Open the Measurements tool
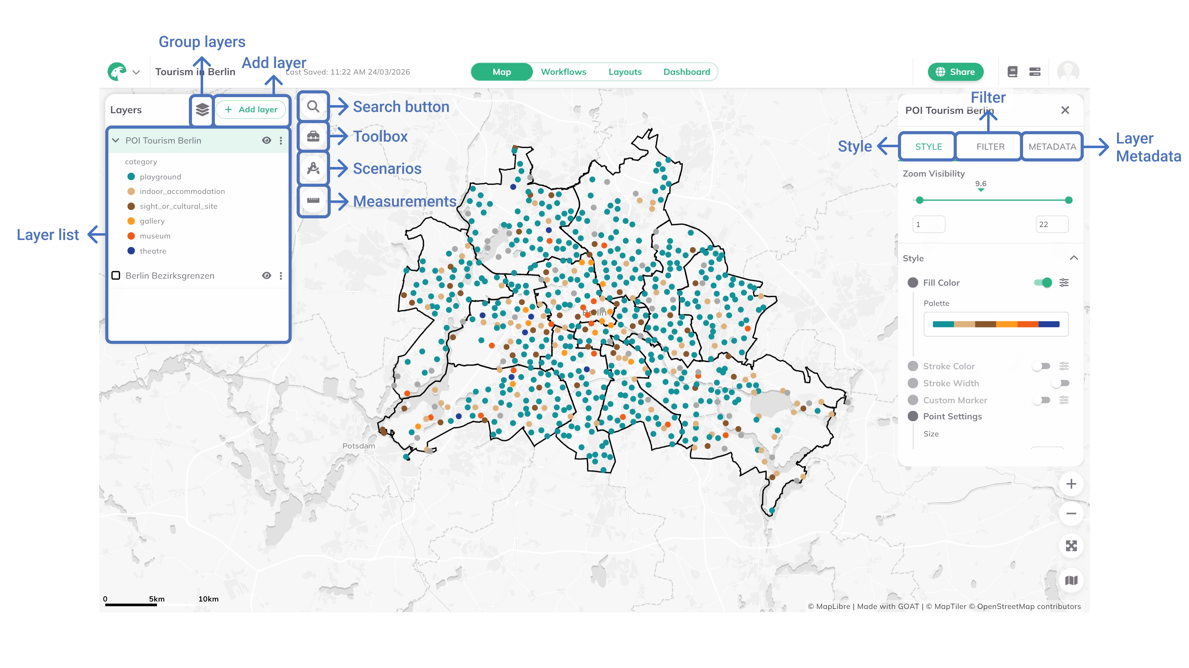The height and width of the screenshot is (668, 1189). click(x=313, y=200)
